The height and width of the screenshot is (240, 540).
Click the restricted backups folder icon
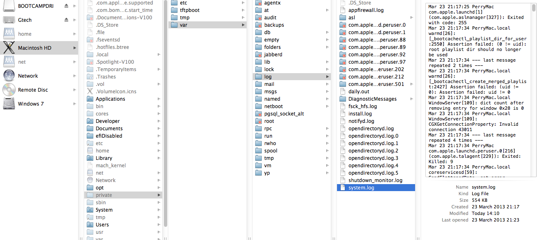tap(258, 25)
